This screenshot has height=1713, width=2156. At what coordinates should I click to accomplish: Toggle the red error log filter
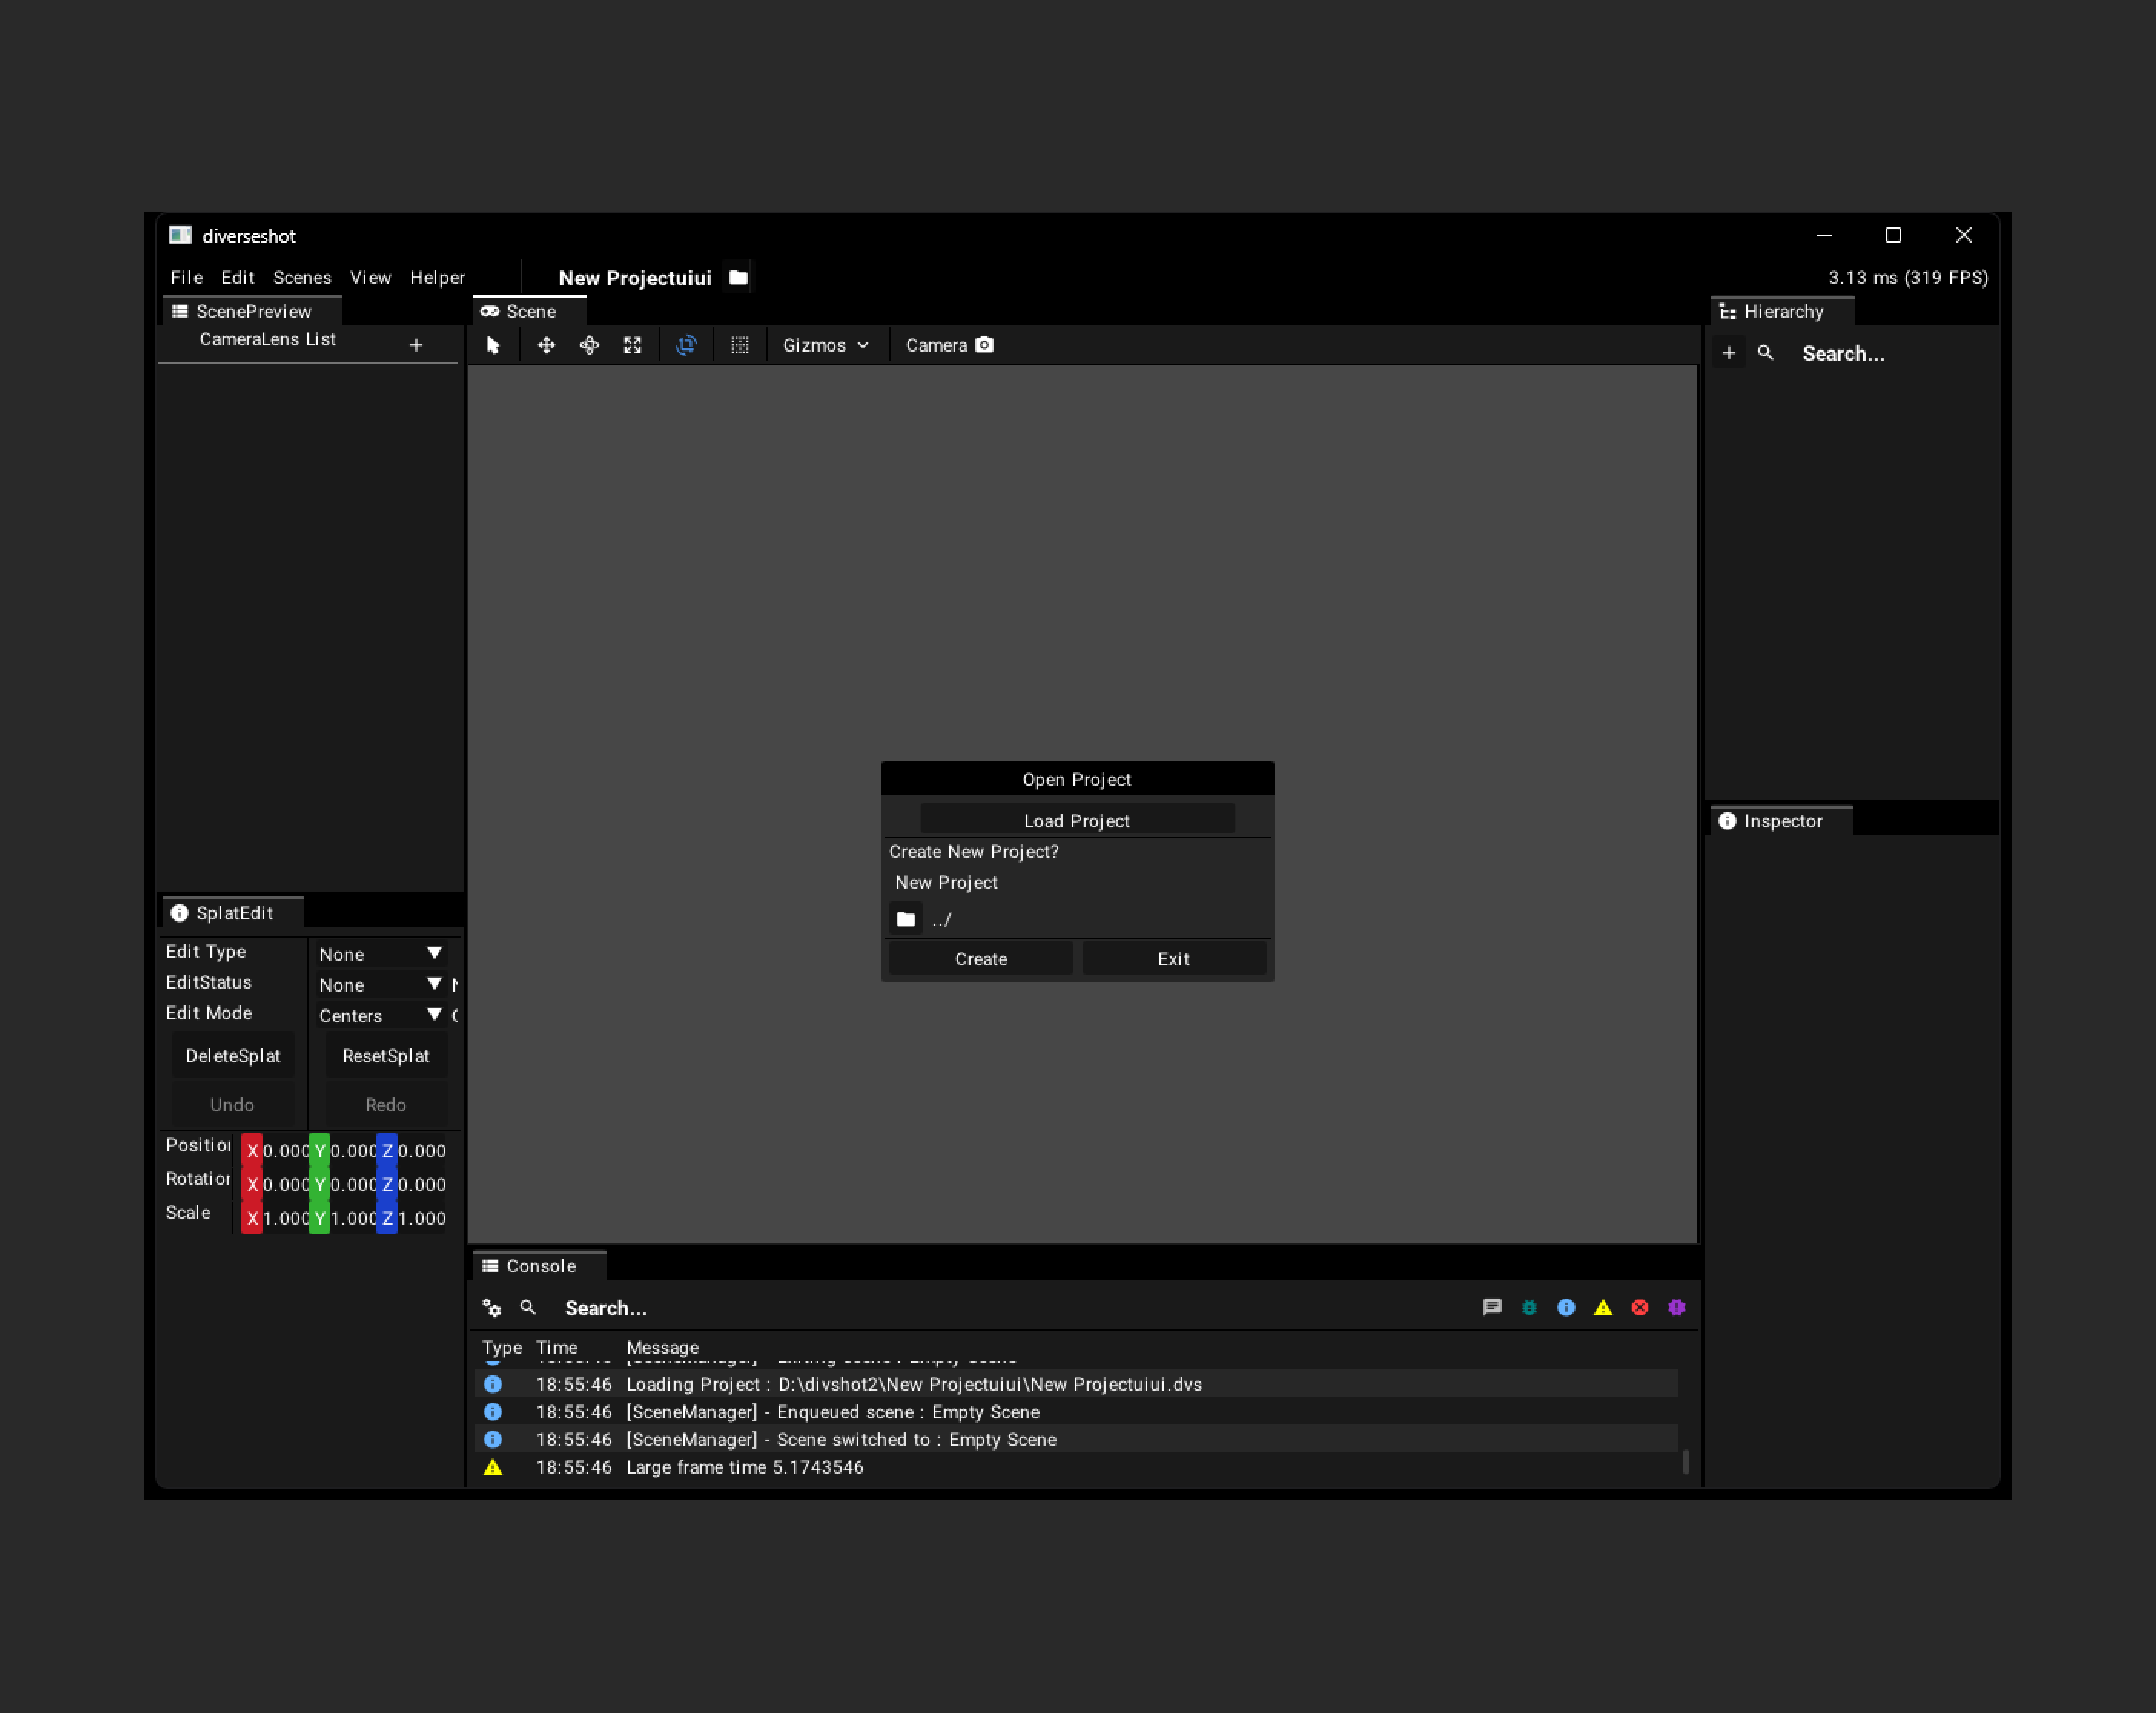tap(1640, 1307)
